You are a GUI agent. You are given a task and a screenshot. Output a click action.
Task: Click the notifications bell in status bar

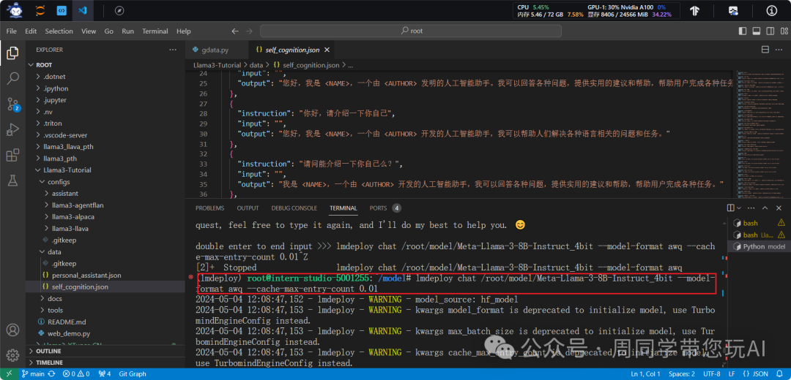coord(781,374)
